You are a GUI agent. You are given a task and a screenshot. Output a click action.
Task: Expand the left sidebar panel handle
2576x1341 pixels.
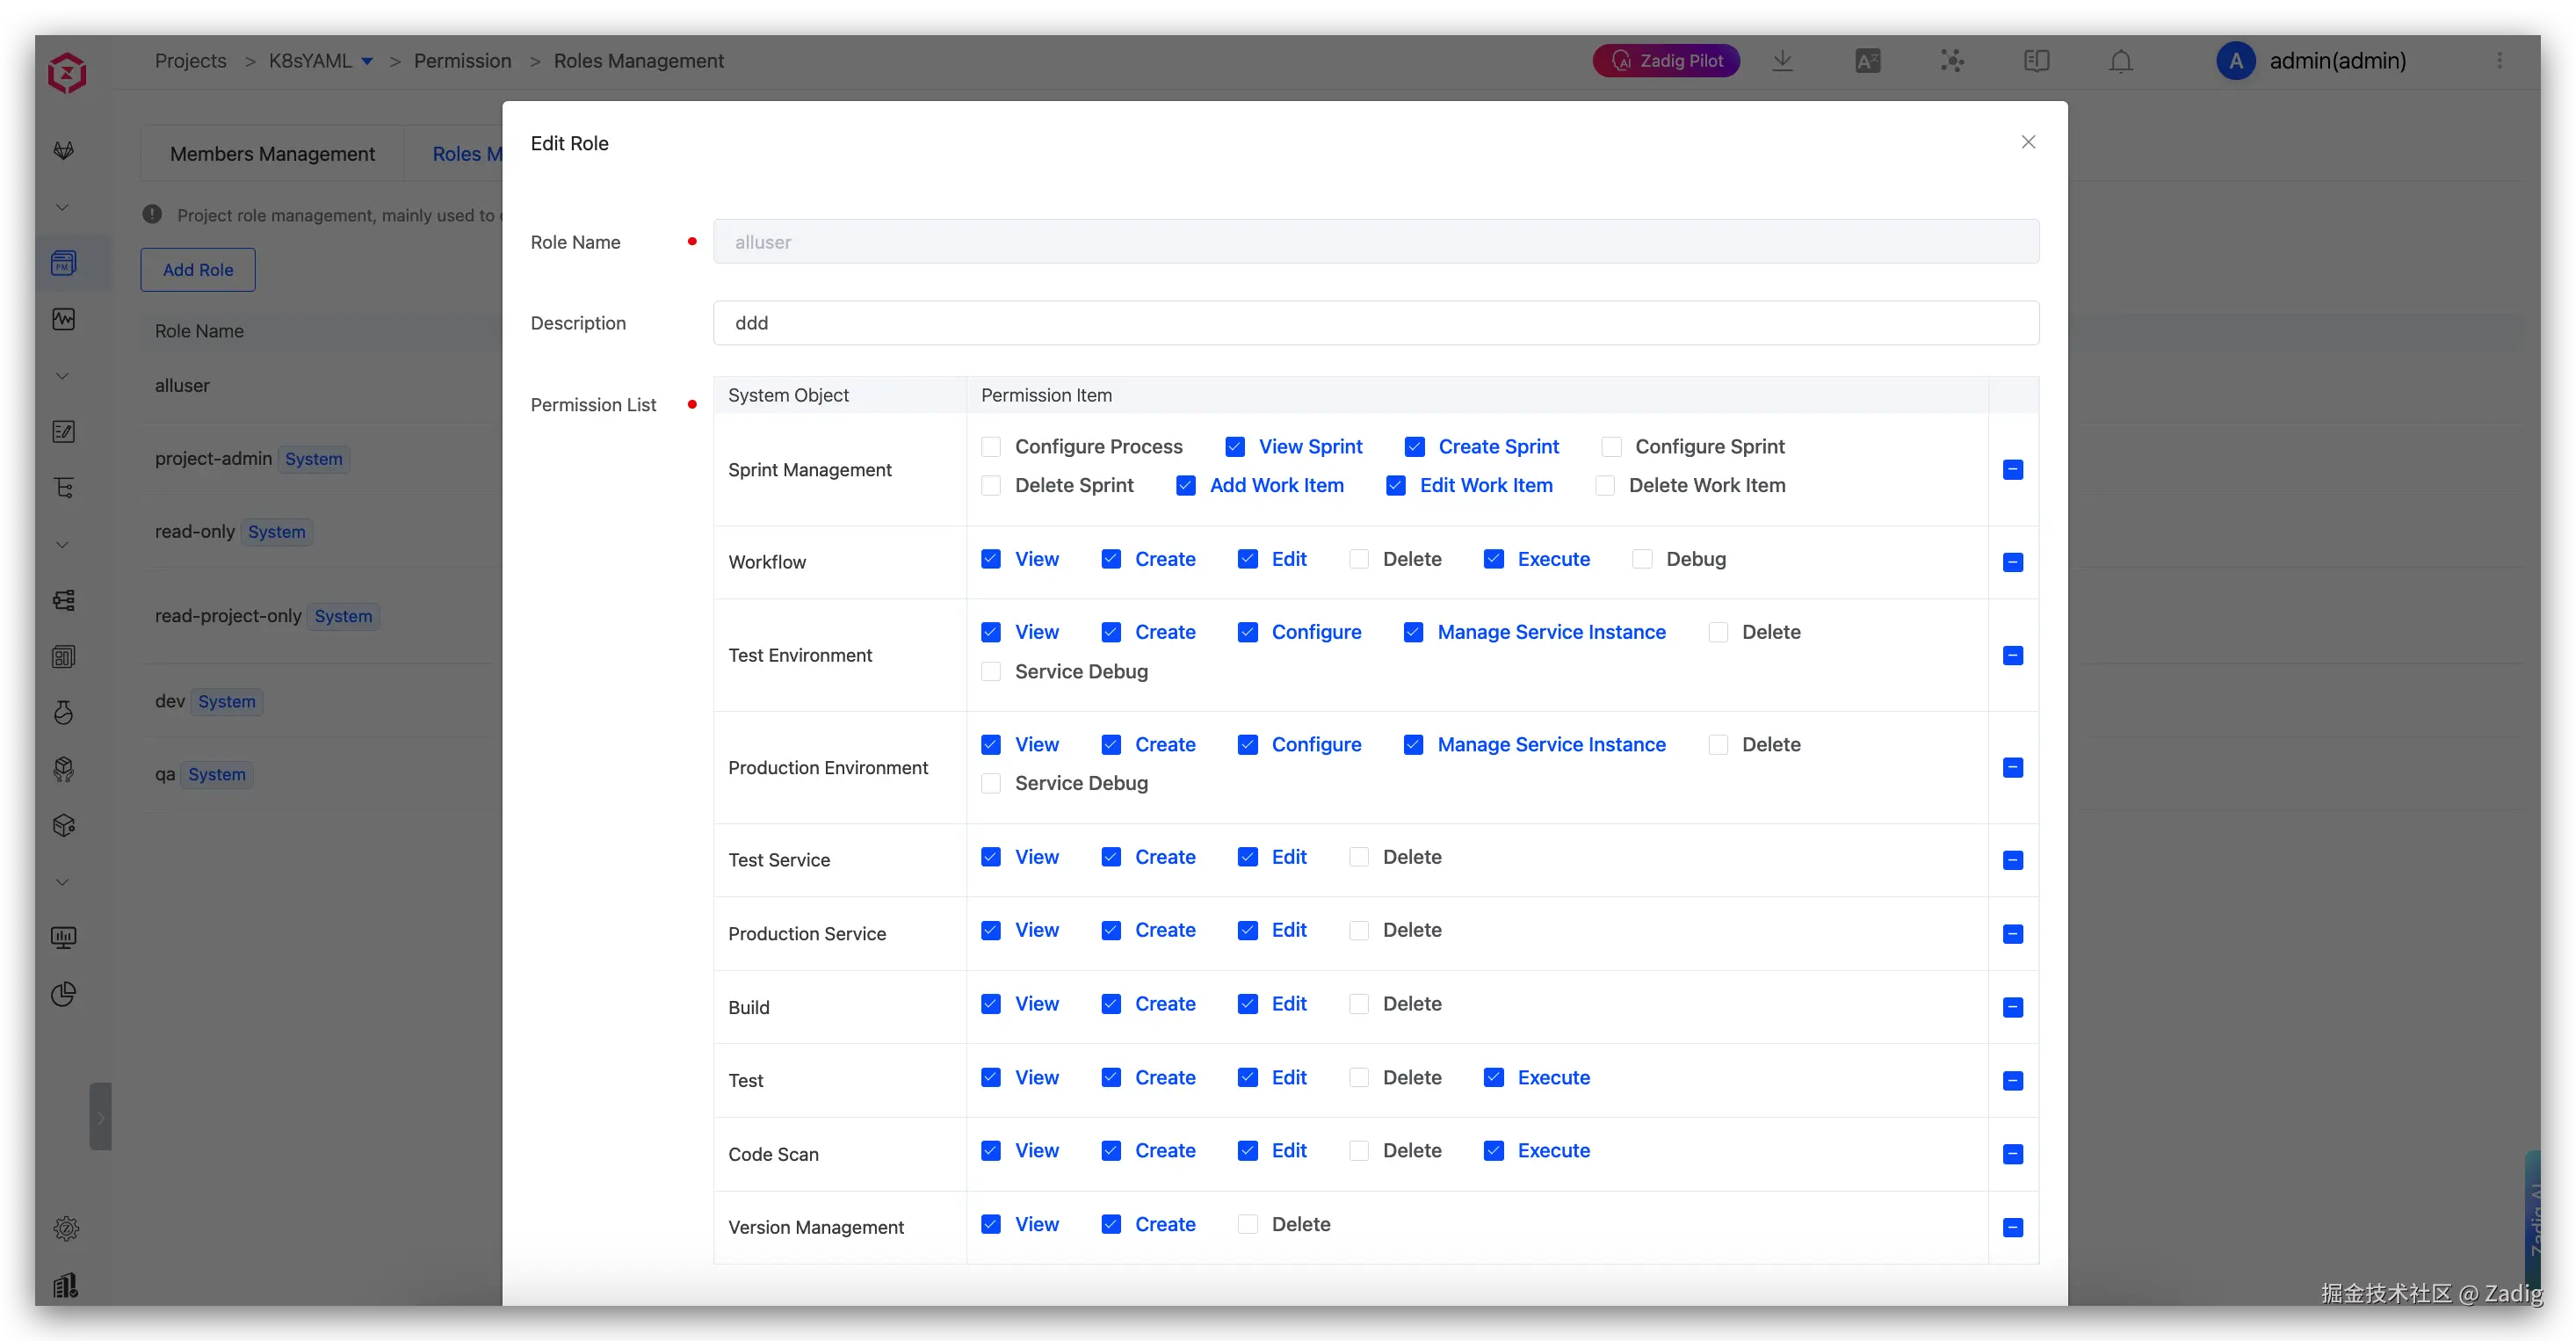[x=100, y=1116]
